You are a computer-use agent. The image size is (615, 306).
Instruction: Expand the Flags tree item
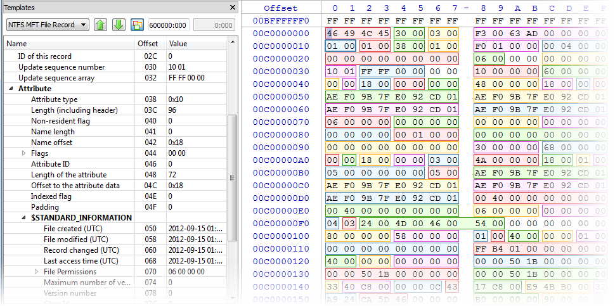click(x=24, y=153)
